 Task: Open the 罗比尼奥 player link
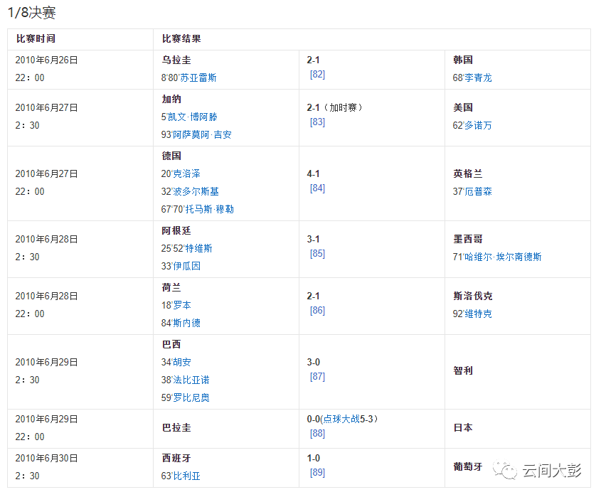[x=191, y=397]
